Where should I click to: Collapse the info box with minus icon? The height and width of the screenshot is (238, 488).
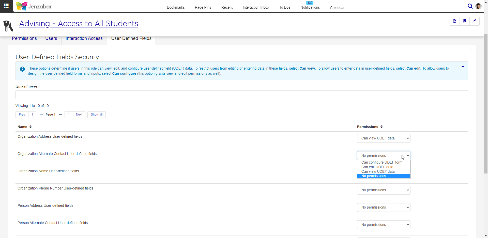(x=463, y=67)
